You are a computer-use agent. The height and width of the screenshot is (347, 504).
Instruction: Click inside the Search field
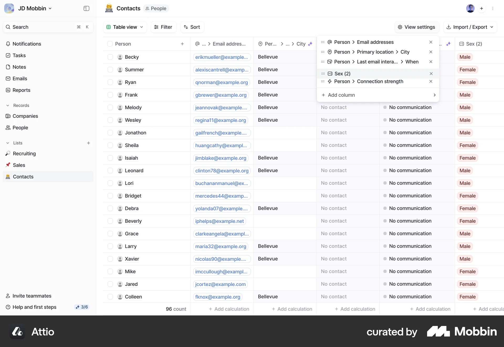click(39, 27)
